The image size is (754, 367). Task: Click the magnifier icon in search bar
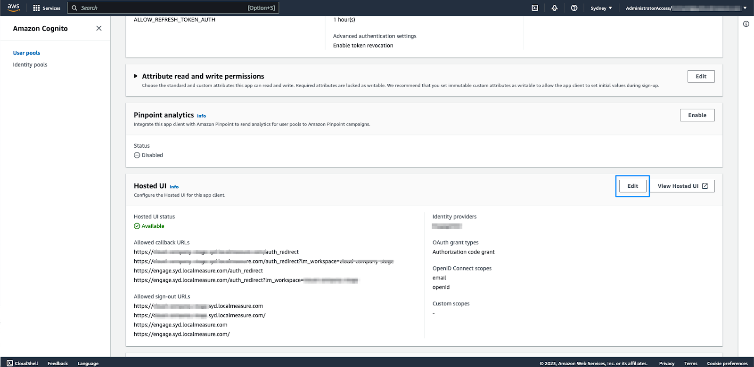[74, 8]
